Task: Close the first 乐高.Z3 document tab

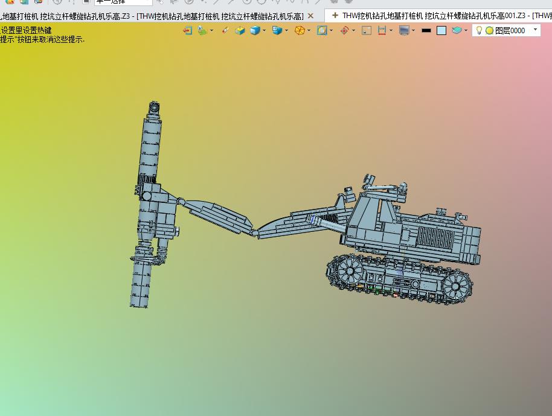Action: (310, 16)
